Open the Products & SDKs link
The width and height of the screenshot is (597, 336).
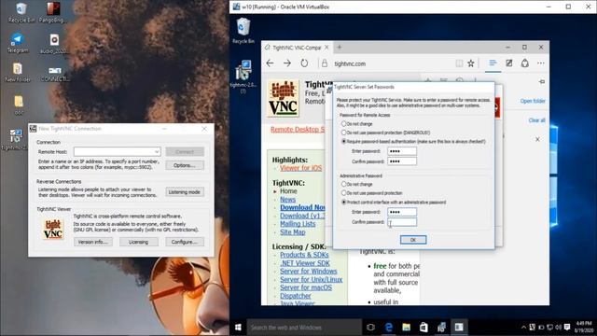coord(304,255)
